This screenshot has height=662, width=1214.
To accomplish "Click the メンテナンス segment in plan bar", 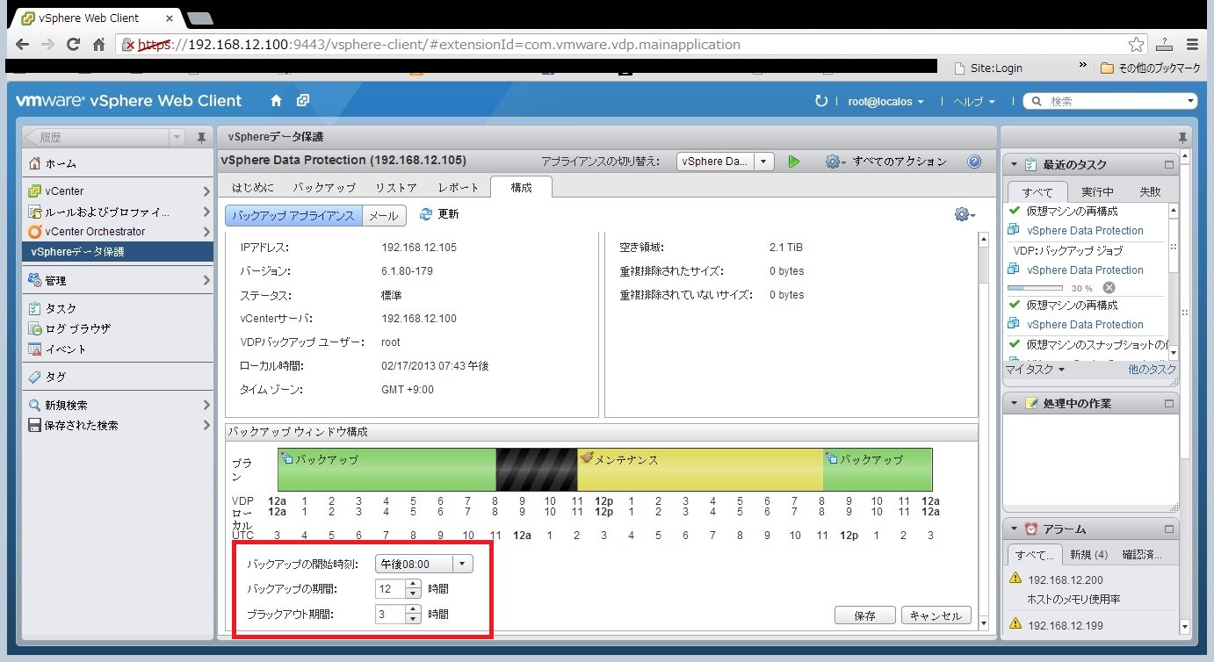I will (x=699, y=470).
